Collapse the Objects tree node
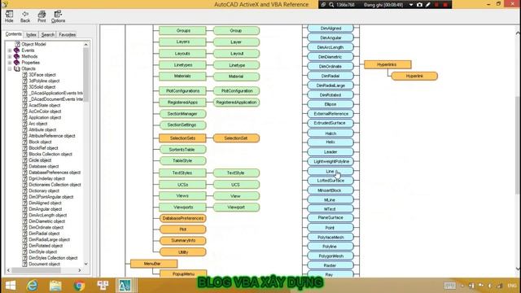Viewport: 521px width, 293px height. 10,68
